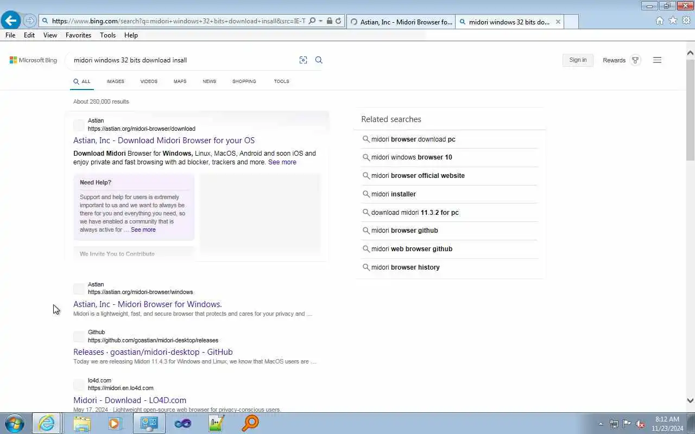
Task: Open Favorites star icon
Action: 673,21
